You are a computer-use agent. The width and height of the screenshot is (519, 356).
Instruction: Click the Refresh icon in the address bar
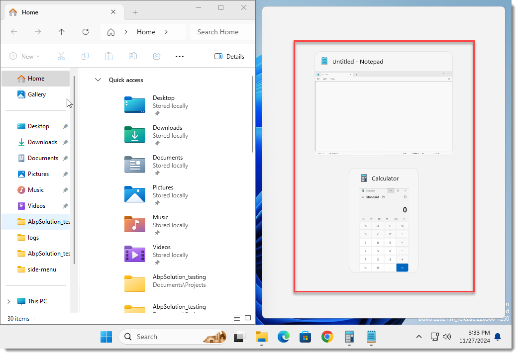point(86,32)
